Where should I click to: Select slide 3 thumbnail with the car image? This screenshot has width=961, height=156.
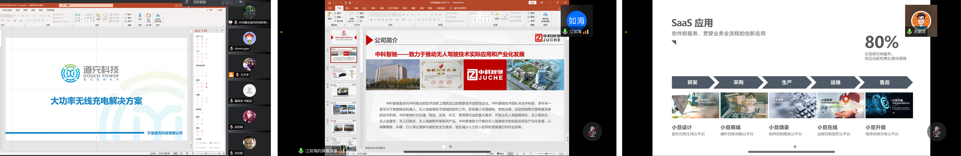tap(343, 73)
